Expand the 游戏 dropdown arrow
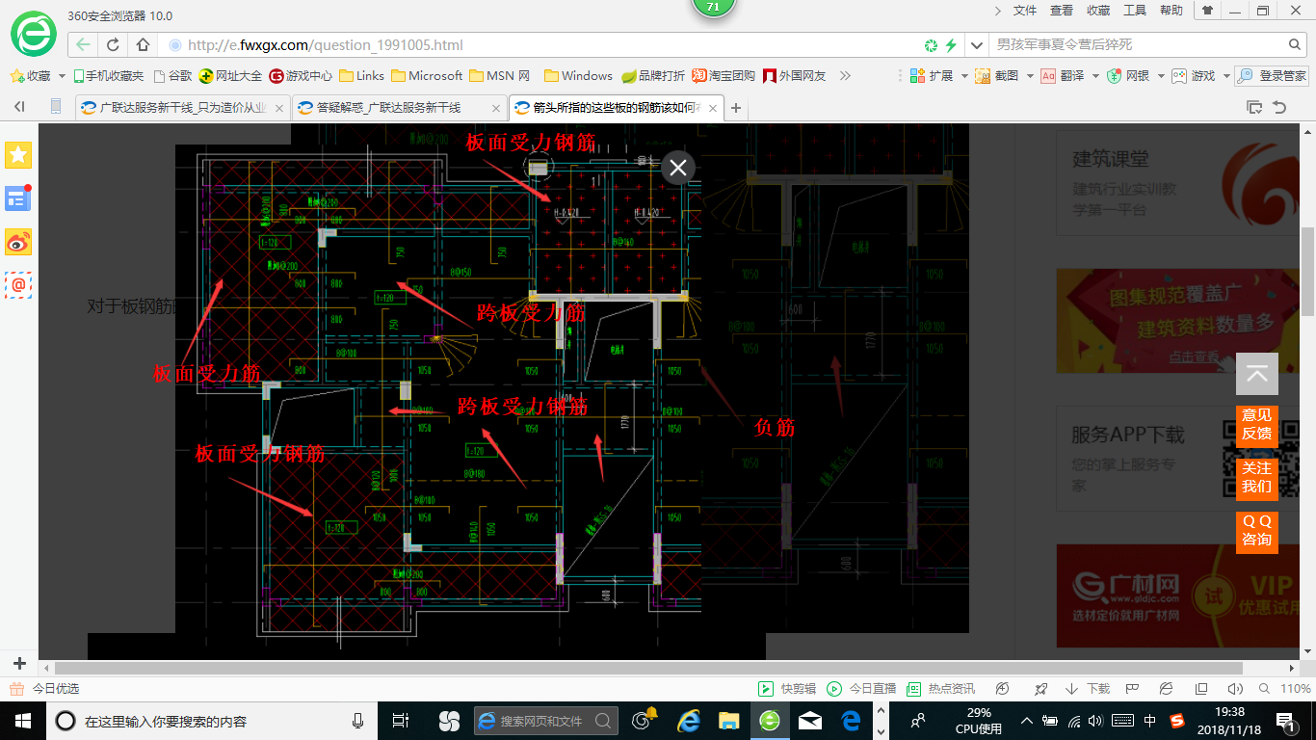 coord(1225,75)
